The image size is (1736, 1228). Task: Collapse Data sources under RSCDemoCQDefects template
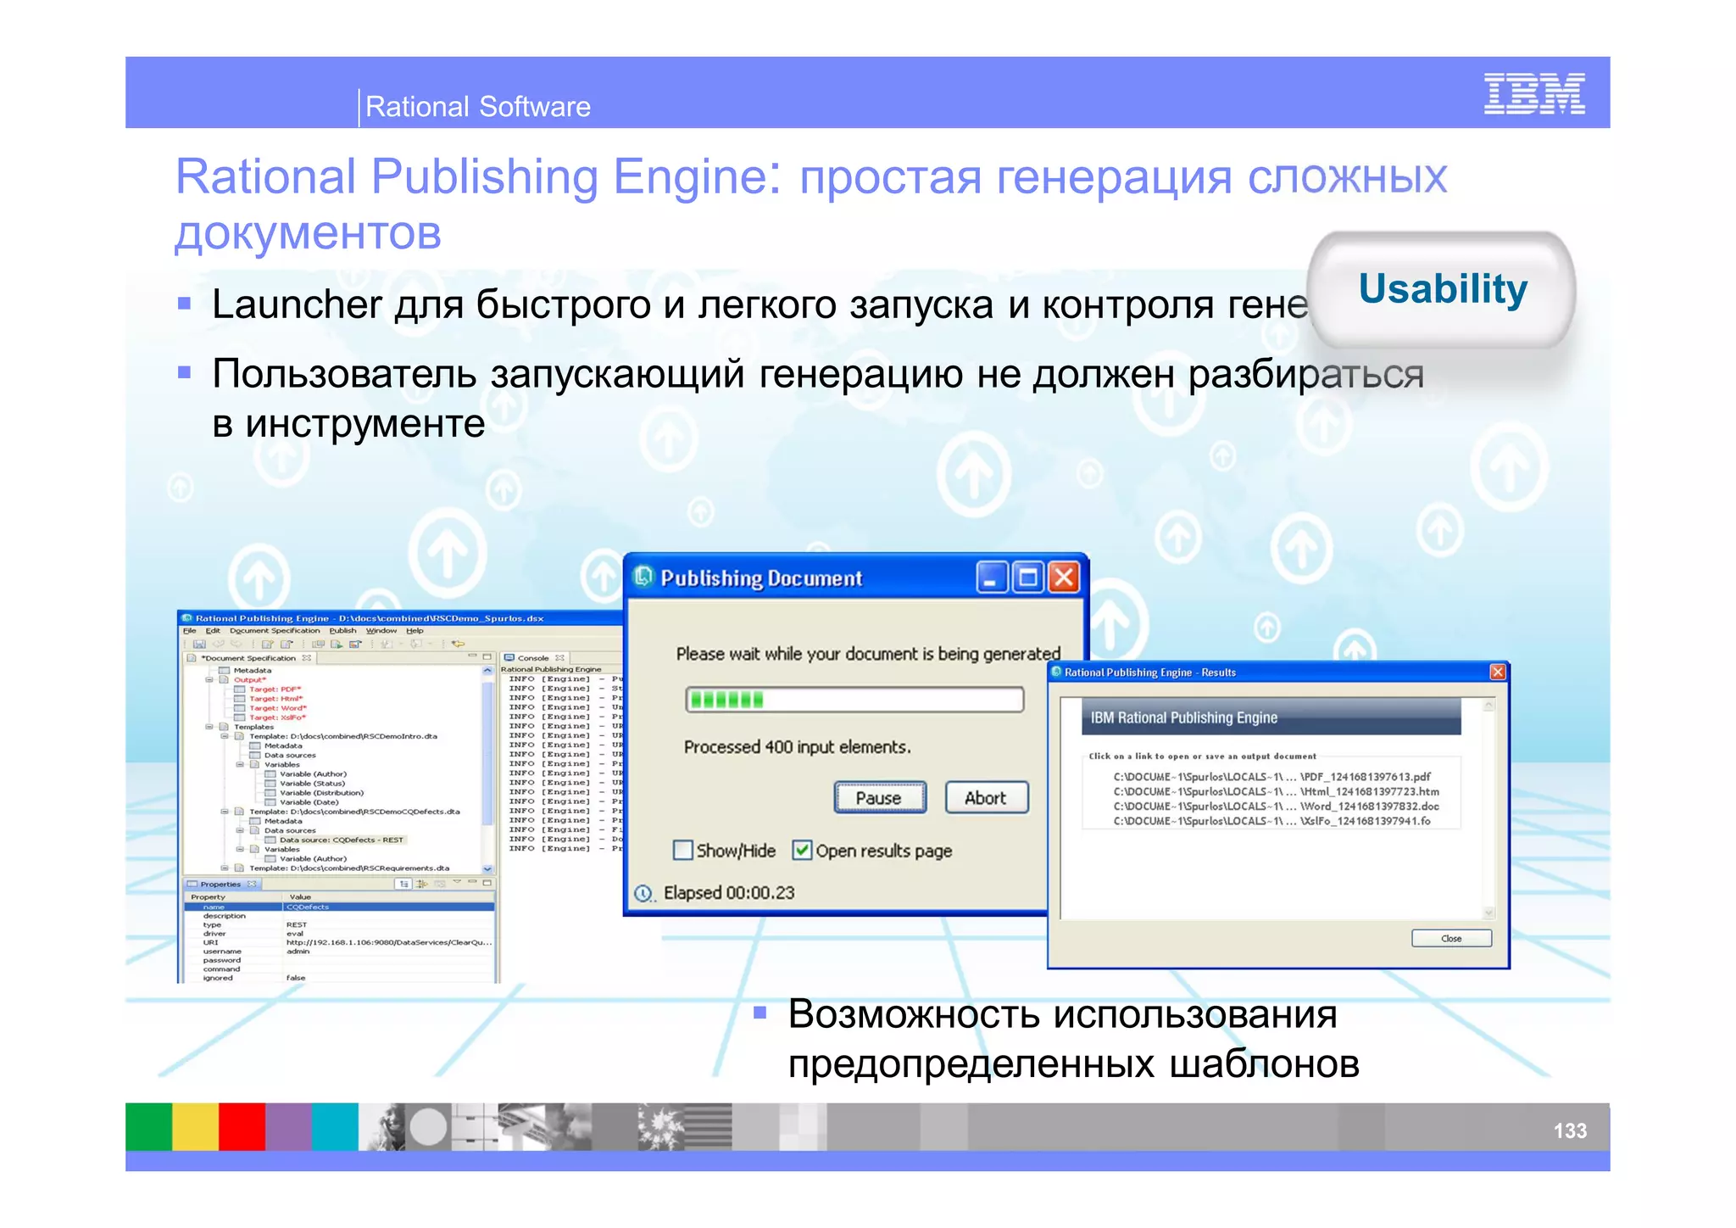pyautogui.click(x=240, y=830)
